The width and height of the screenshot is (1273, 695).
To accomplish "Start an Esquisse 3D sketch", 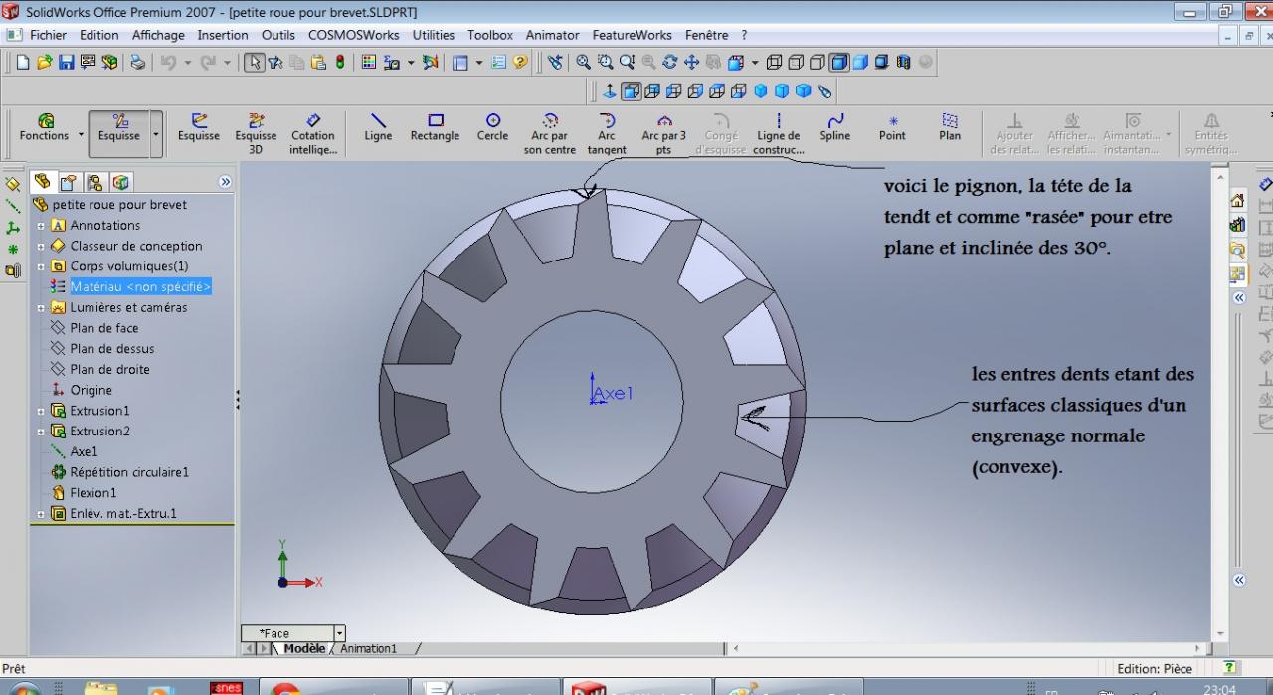I will pyautogui.click(x=256, y=133).
